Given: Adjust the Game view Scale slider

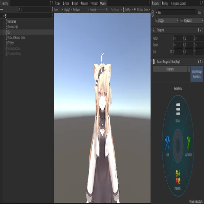Looking at the screenshot, I should [100, 10].
